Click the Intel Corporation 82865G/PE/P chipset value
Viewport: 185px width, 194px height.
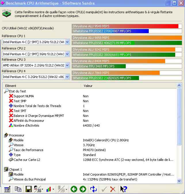coord(129,174)
